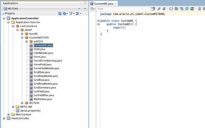The height and width of the screenshot is (128, 205).
Task: Select CustomDC.java in the project tree
Action: click(43, 45)
